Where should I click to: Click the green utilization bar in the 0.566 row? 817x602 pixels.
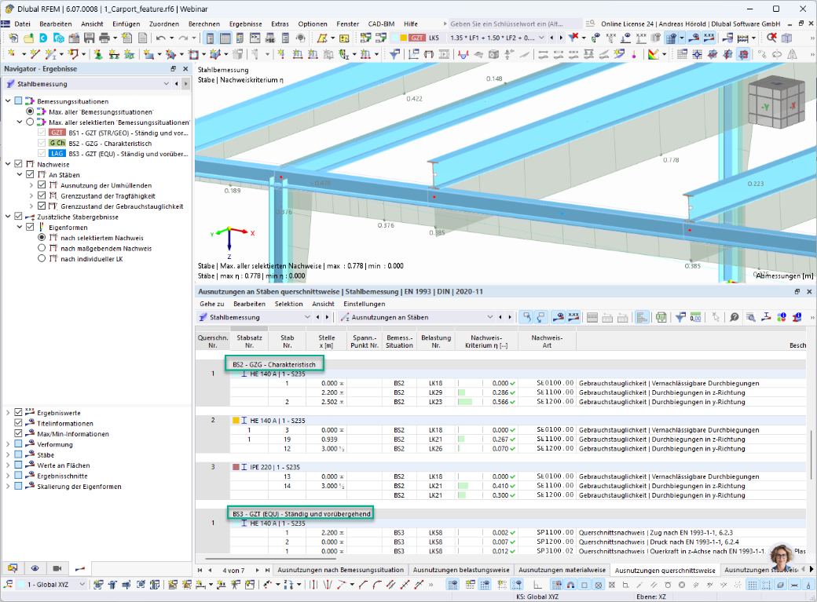point(465,402)
